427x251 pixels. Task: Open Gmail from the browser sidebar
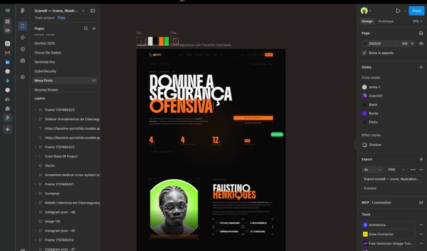tap(7, 53)
